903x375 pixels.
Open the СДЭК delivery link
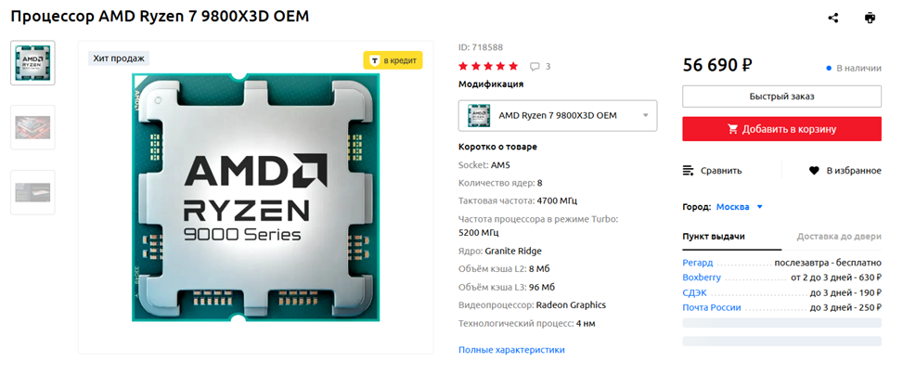pyautogui.click(x=694, y=292)
